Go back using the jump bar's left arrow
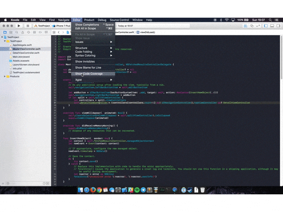 59,32
